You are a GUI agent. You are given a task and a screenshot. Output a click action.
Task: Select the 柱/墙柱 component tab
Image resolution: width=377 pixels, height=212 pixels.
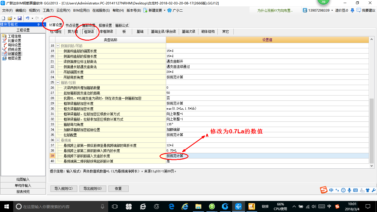[55, 32]
